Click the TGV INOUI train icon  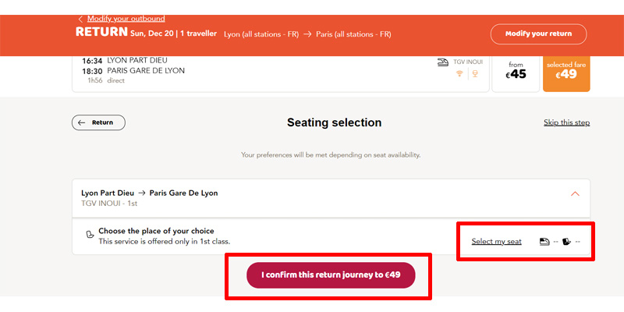tap(443, 62)
